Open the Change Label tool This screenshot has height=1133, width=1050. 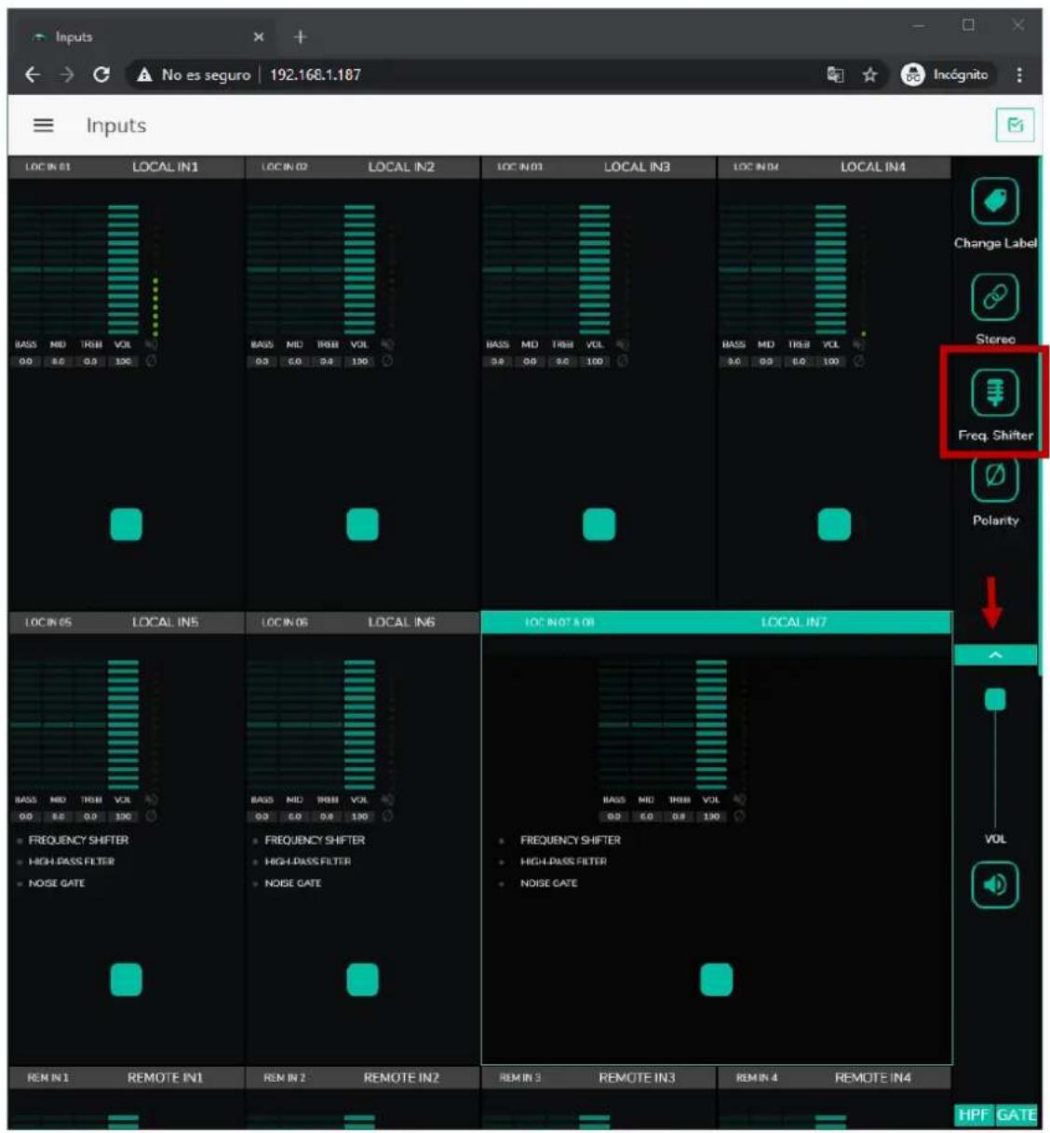(995, 201)
